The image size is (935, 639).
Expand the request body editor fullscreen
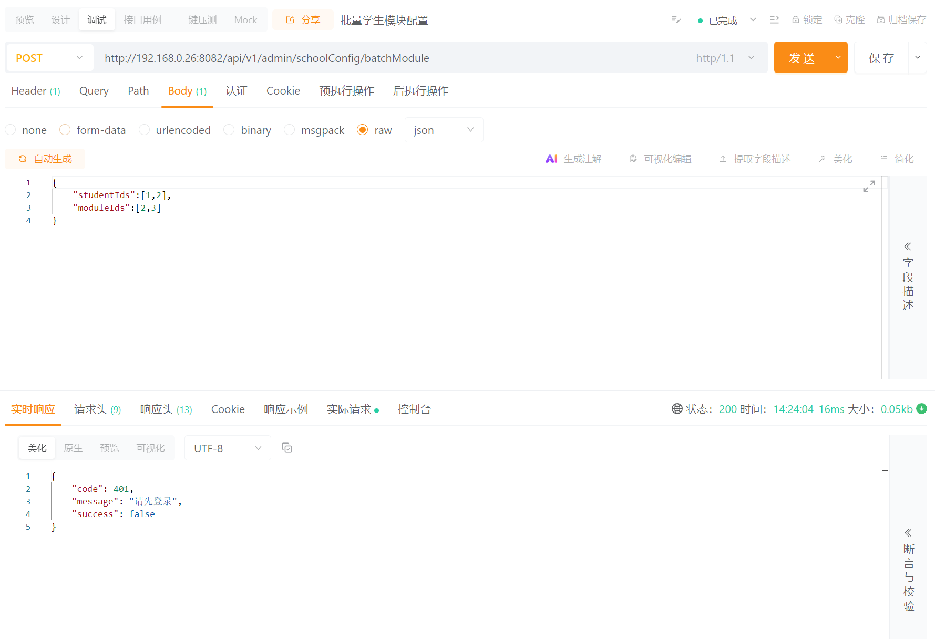tap(869, 186)
